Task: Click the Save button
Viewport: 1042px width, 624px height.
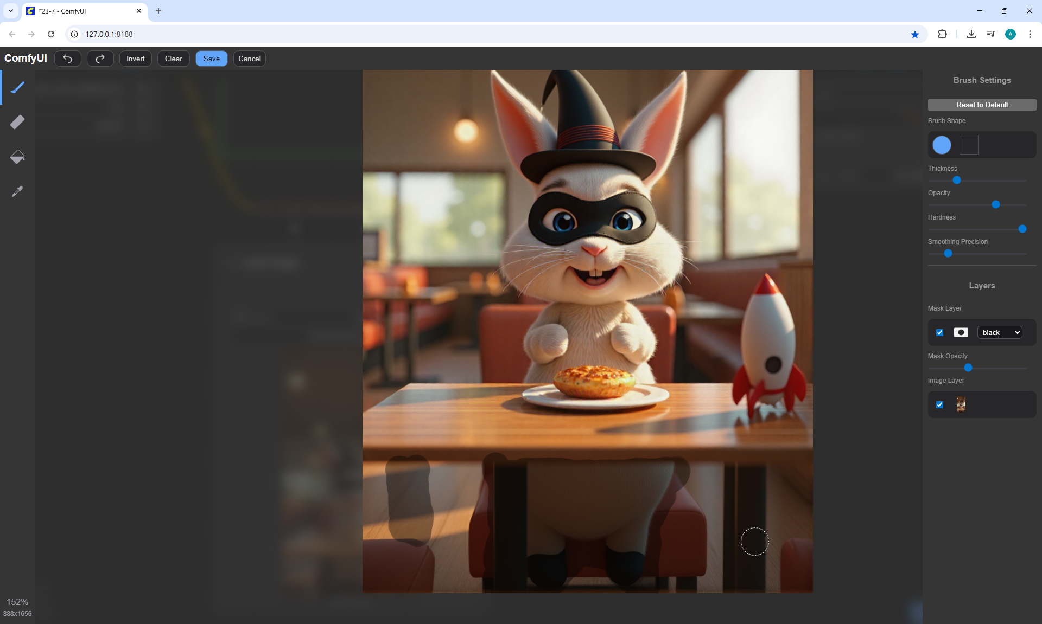Action: click(x=211, y=59)
